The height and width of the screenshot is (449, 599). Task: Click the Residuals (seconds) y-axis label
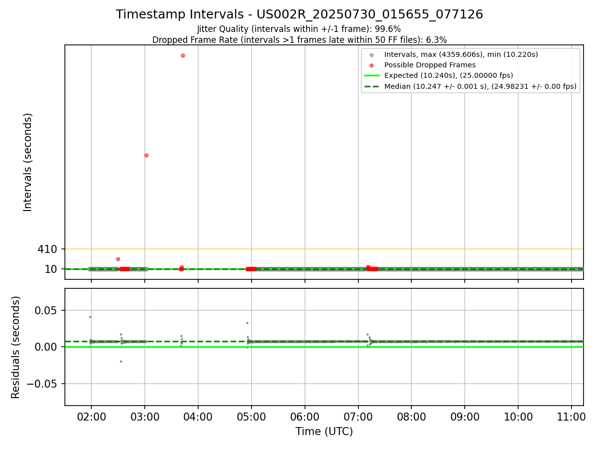tap(16, 347)
